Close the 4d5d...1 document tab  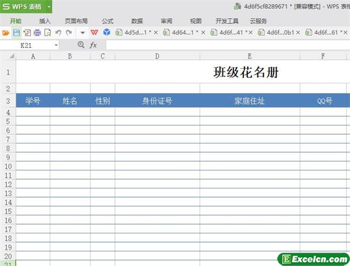[x=156, y=33]
